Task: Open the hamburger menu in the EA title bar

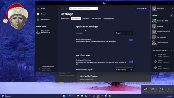Action: click(36, 3)
